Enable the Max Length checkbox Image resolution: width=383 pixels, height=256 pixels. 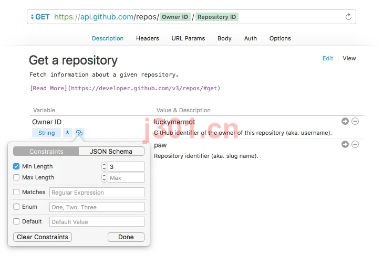click(x=16, y=177)
